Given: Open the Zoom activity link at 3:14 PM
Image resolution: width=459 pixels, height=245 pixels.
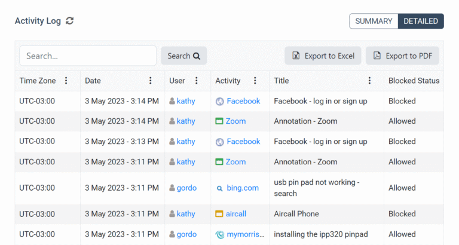Looking at the screenshot, I should click(x=235, y=121).
